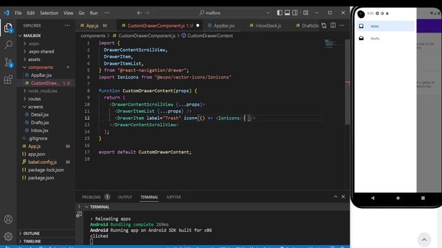442x248 pixels.
Task: Select the Inbox drawer item on emulator
Action: (385, 26)
